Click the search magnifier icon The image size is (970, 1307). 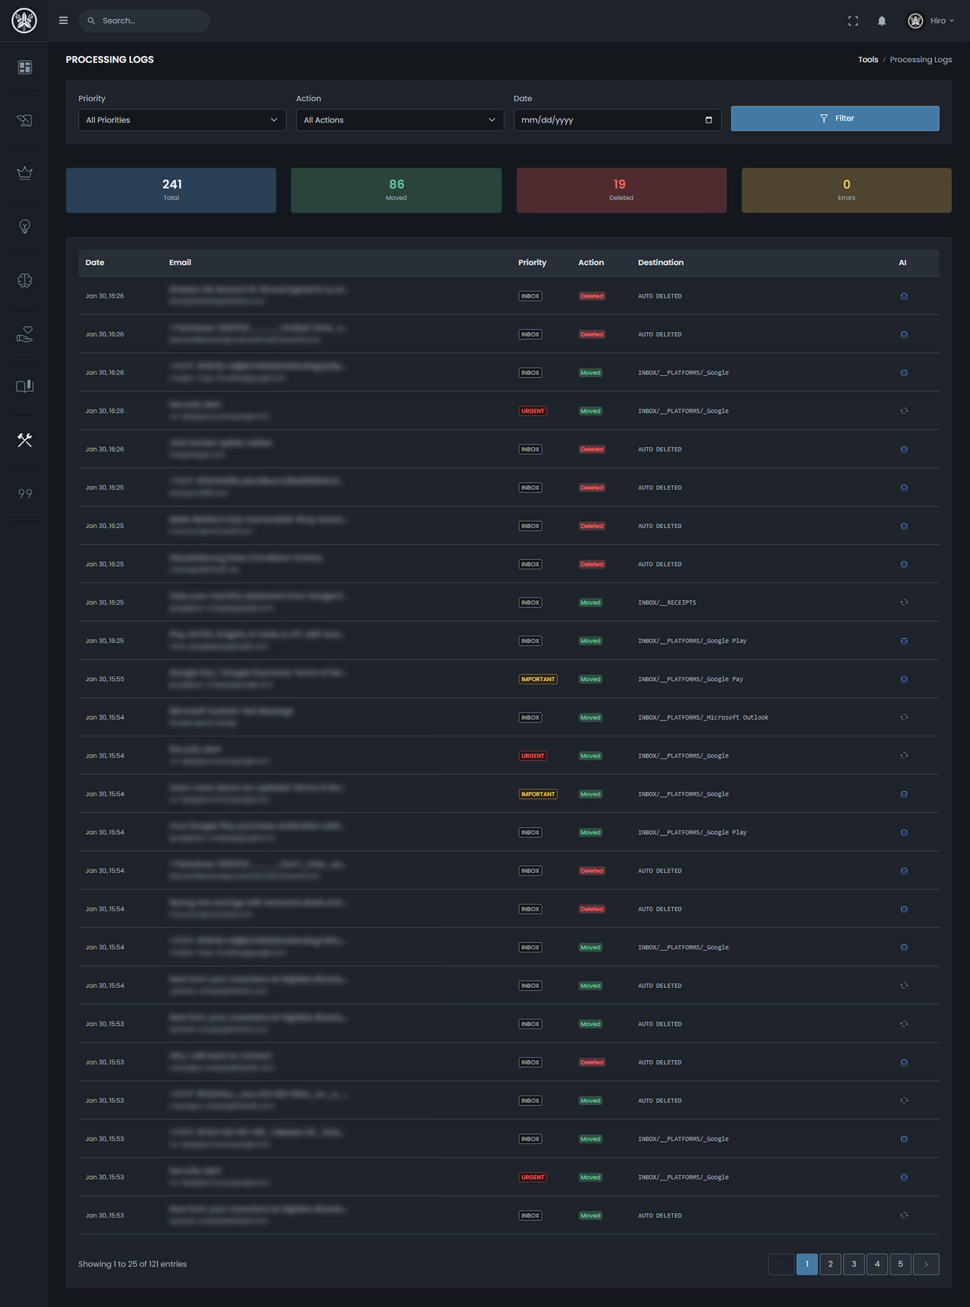point(91,21)
